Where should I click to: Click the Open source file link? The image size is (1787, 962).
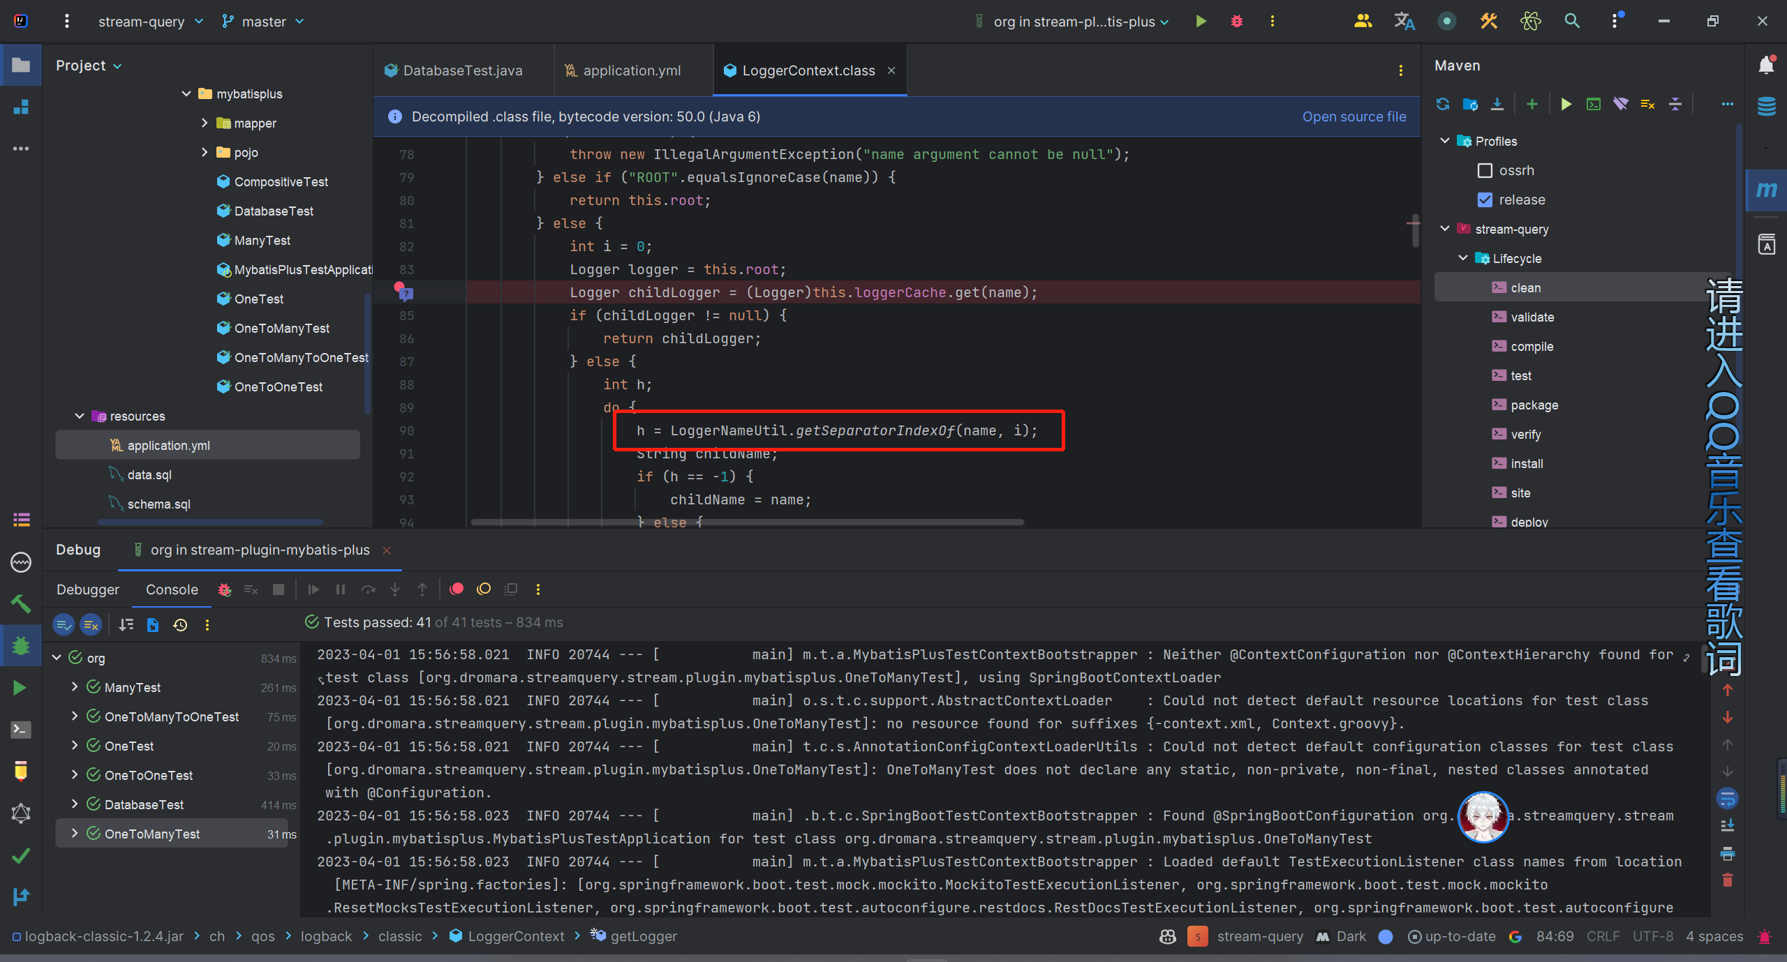[1354, 117]
